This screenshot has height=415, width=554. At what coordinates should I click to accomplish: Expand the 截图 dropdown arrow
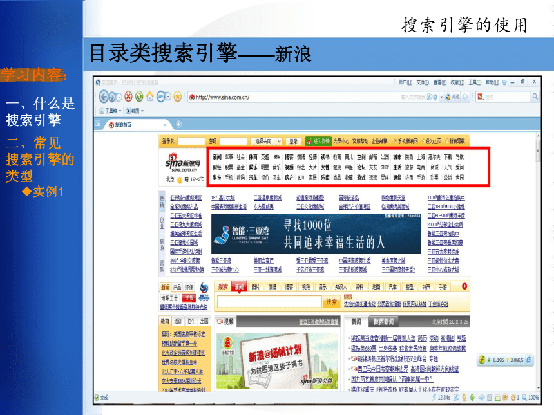click(x=142, y=111)
